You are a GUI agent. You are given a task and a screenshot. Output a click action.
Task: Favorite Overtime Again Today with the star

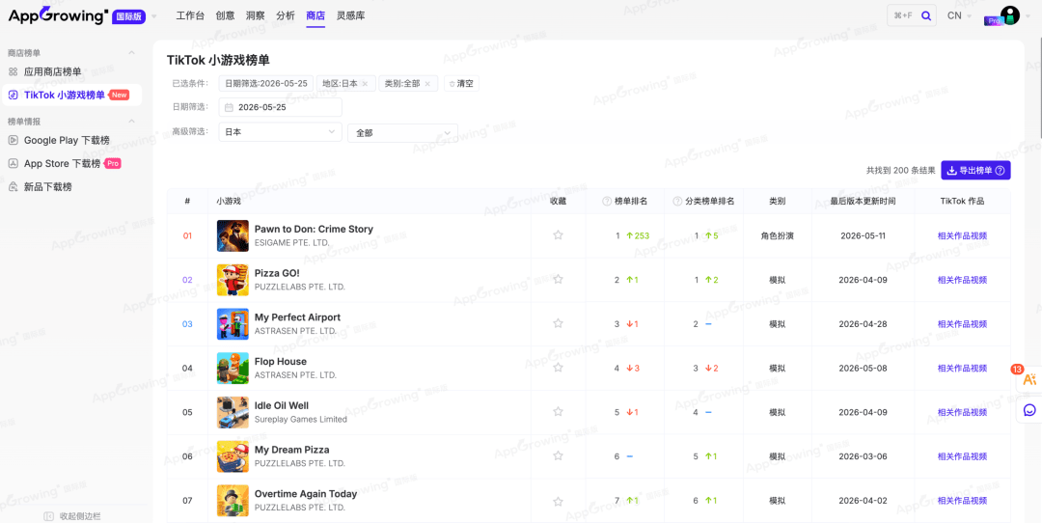[559, 501]
